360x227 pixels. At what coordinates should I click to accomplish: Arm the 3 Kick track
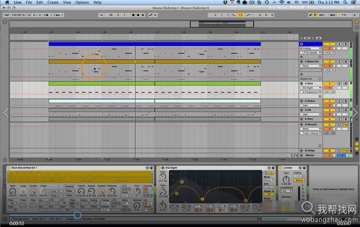[x=345, y=83]
